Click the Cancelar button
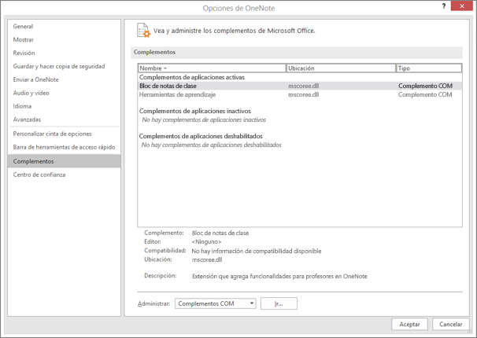Screen dimensions: 477x338 [450, 325]
